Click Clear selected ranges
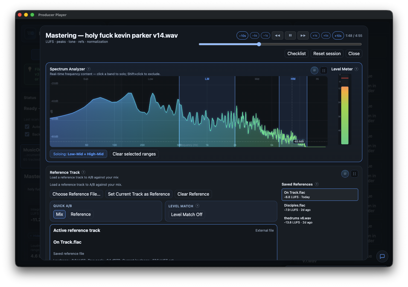Screen dimensions: 408x287 click(x=134, y=154)
